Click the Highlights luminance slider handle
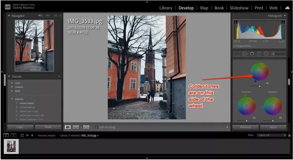The width and height of the screenshot is (293, 160). point(273,121)
